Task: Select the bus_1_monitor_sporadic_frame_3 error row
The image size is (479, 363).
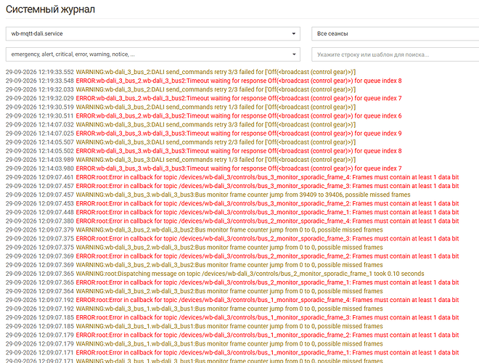Action: [x=232, y=318]
